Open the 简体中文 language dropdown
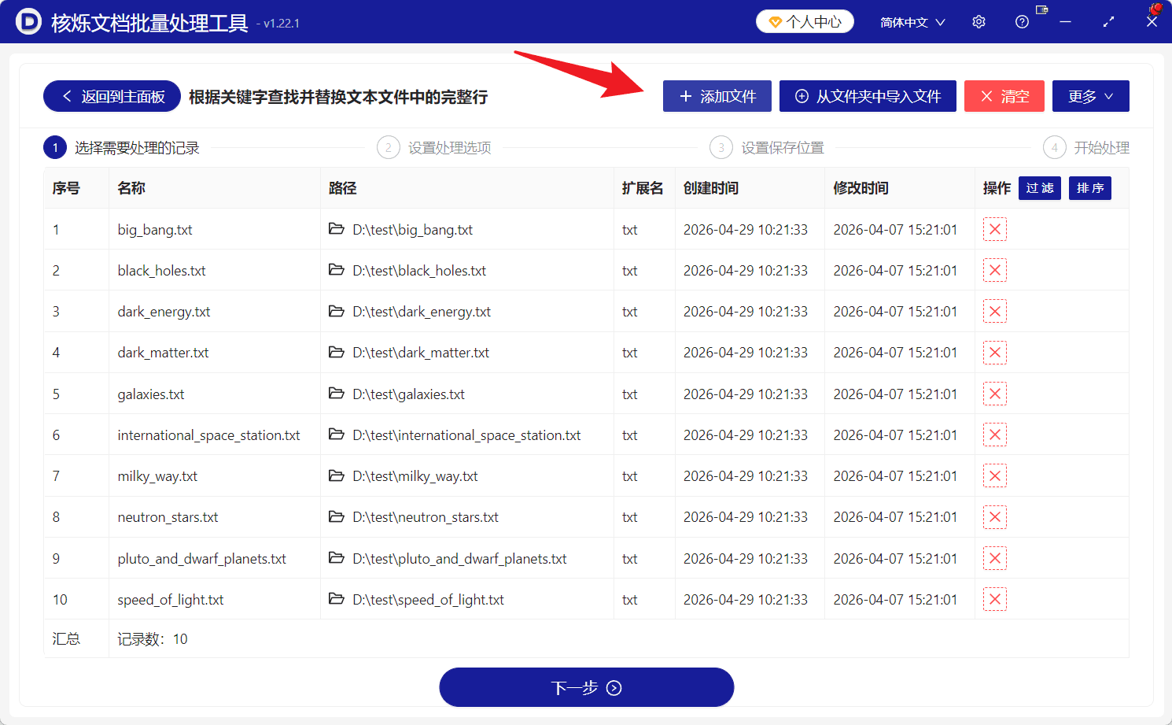This screenshot has height=725, width=1172. [912, 21]
